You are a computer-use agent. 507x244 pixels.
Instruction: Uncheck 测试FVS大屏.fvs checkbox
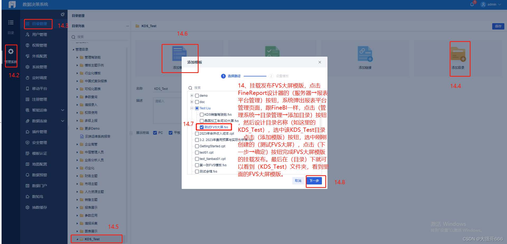pos(202,127)
